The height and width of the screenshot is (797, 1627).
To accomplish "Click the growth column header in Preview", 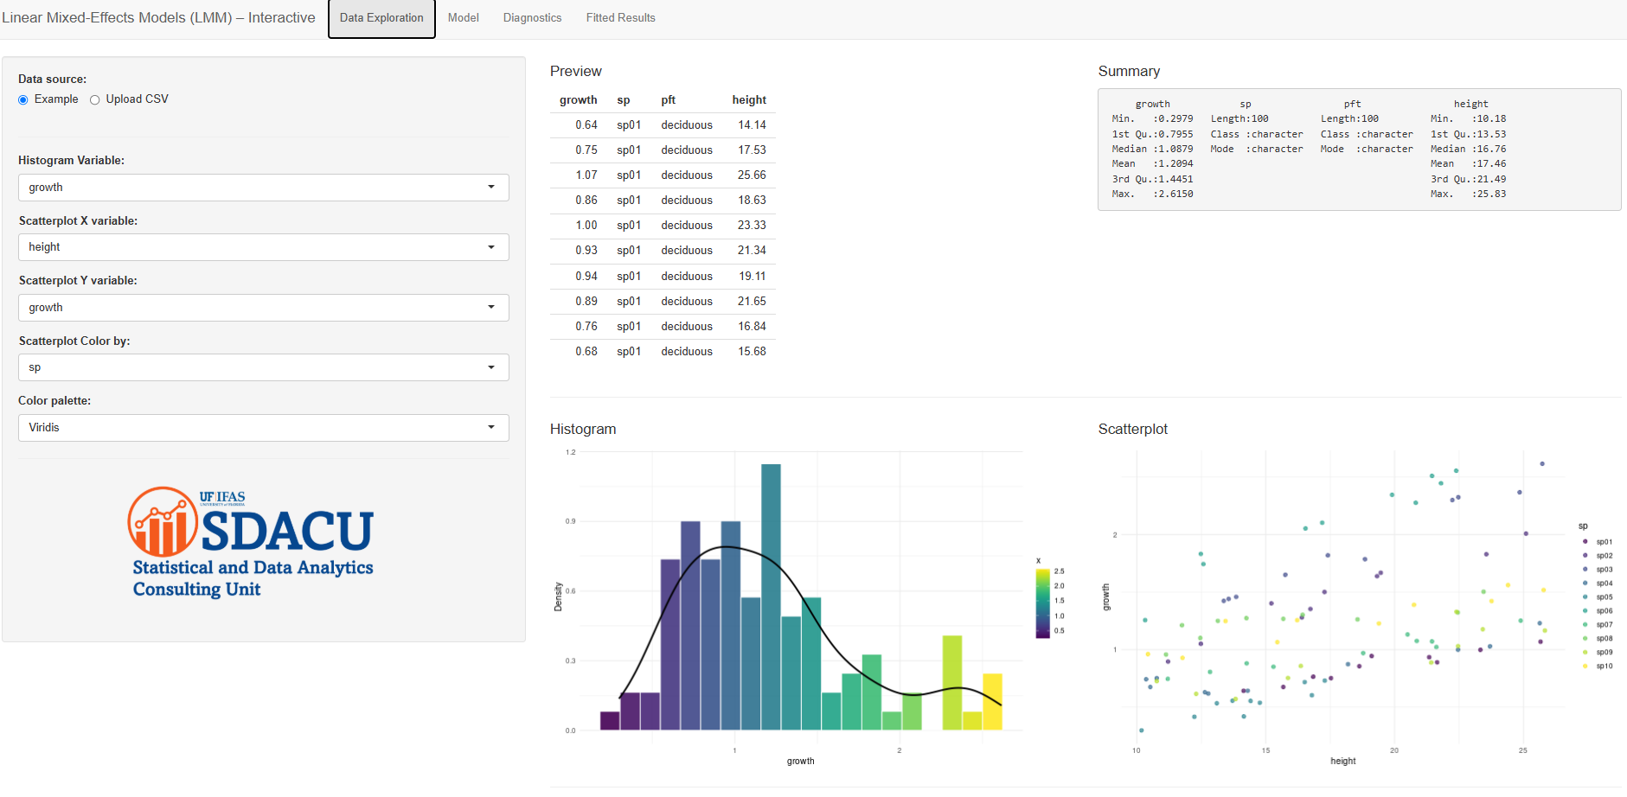I will [x=578, y=99].
